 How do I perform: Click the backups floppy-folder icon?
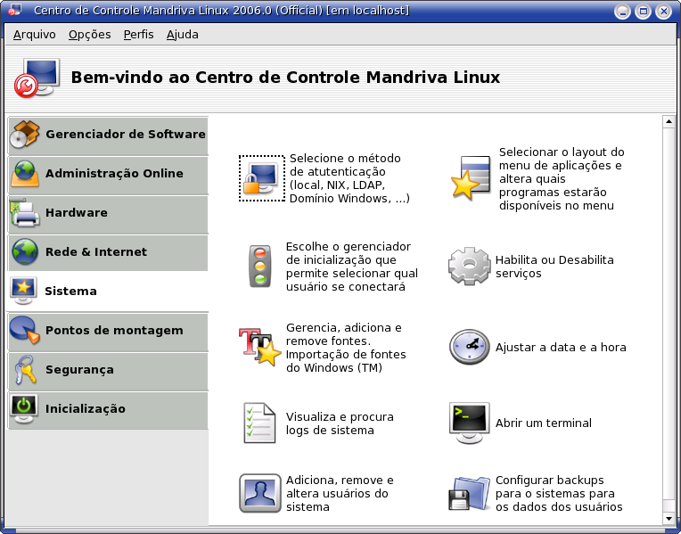pos(470,493)
